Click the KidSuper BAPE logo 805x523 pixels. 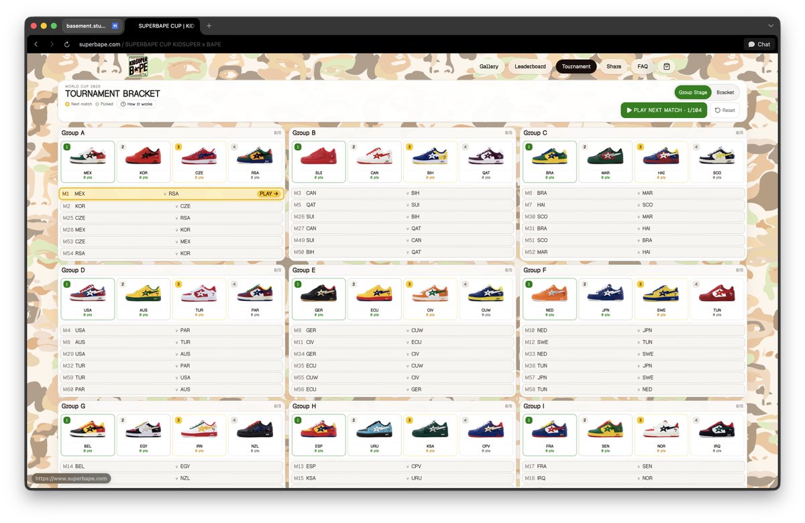(x=138, y=67)
